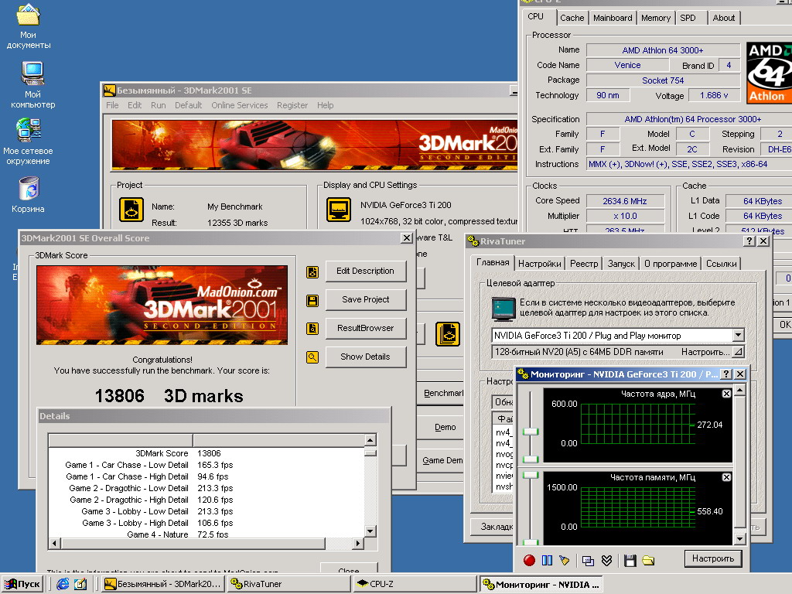Open Запуск tab in RivaTuner
This screenshot has height=594, width=792.
click(x=621, y=264)
